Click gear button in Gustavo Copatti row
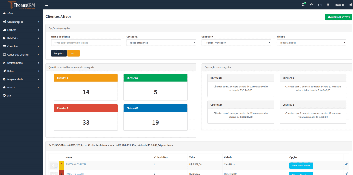Screen dimensions: 353x175 coord(54,165)
